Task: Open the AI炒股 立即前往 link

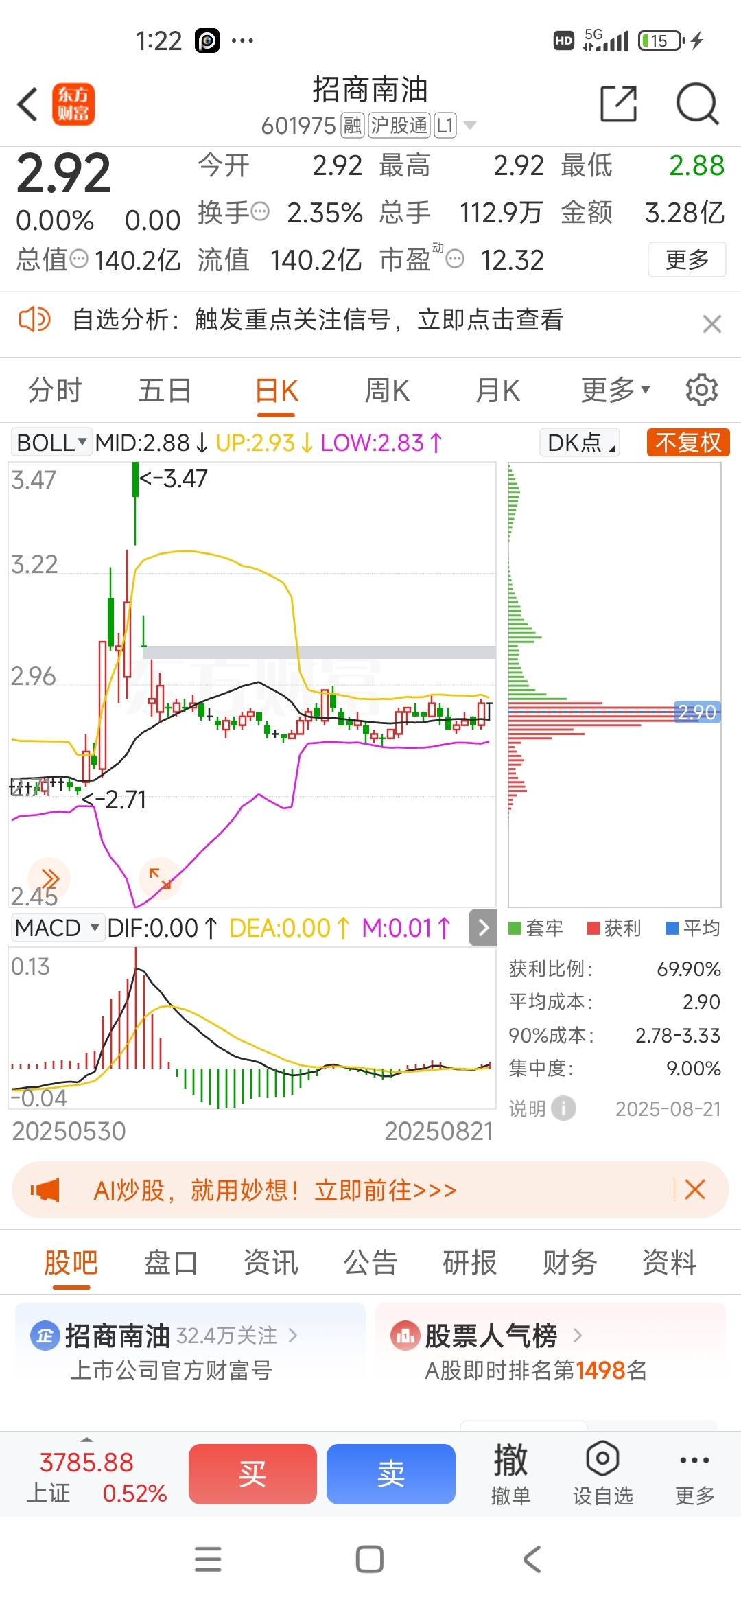Action: (x=274, y=1190)
